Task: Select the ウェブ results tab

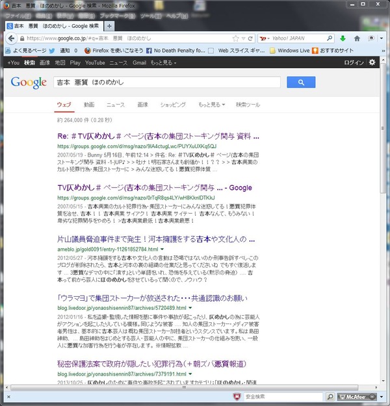Action: point(64,105)
